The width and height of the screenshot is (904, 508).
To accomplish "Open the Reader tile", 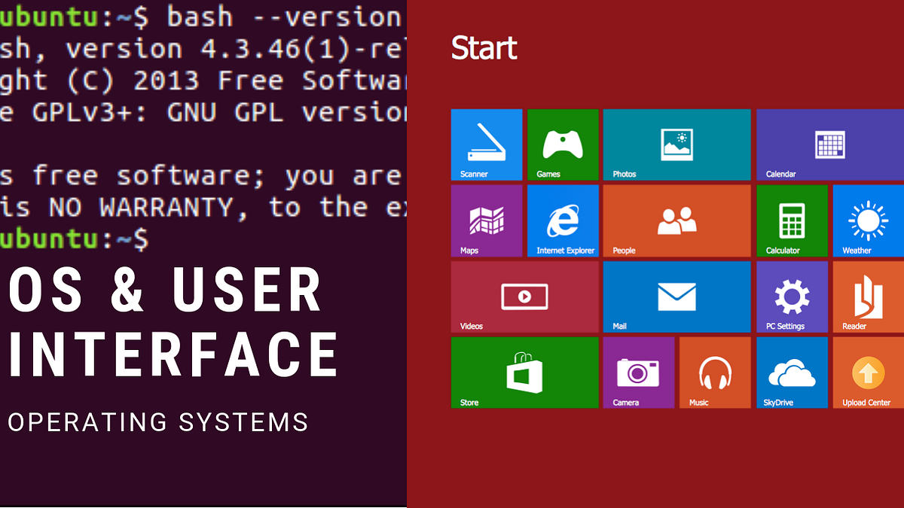I will [x=869, y=297].
